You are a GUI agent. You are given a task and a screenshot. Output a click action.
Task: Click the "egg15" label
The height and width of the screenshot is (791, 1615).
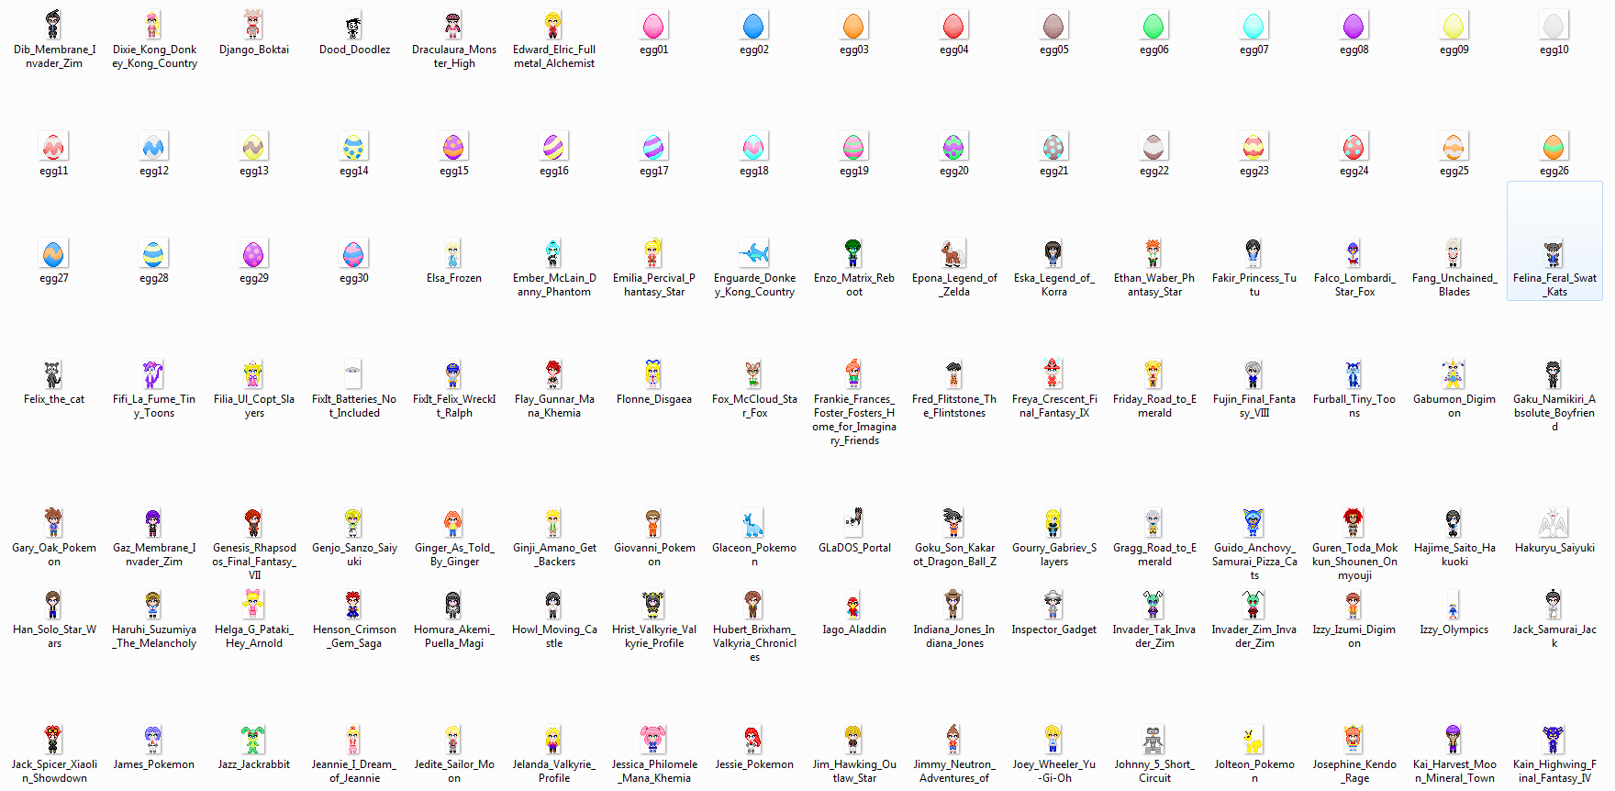pos(453,171)
